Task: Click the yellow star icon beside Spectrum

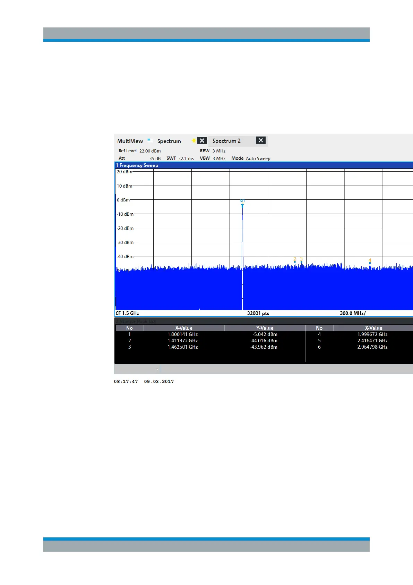Action: coord(193,140)
